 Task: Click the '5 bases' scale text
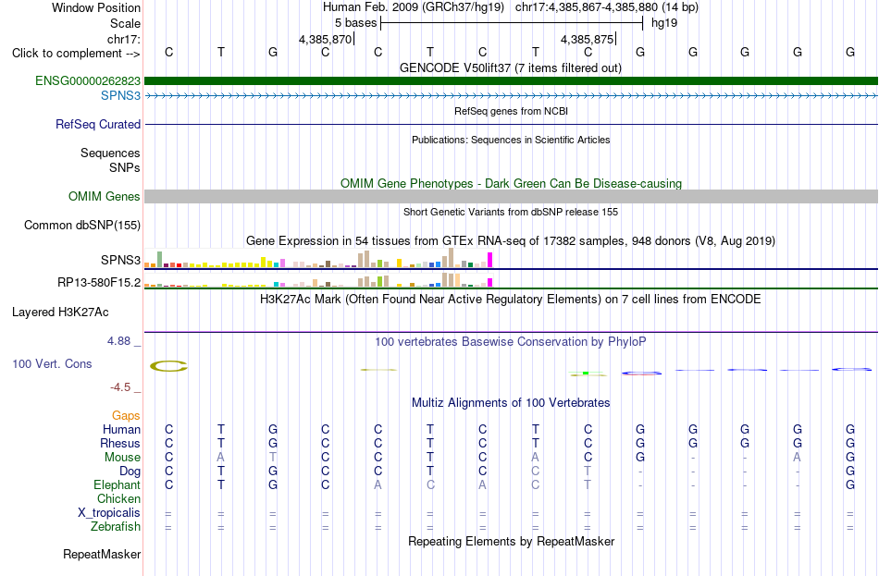[x=356, y=23]
